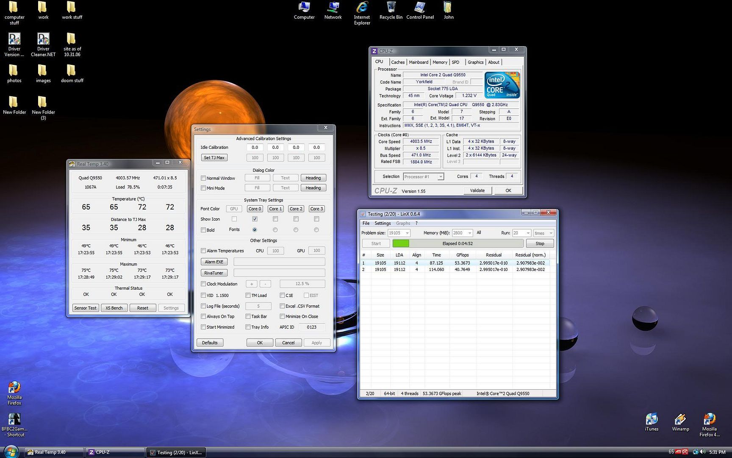Enable the Normal Window checkbox

point(203,178)
